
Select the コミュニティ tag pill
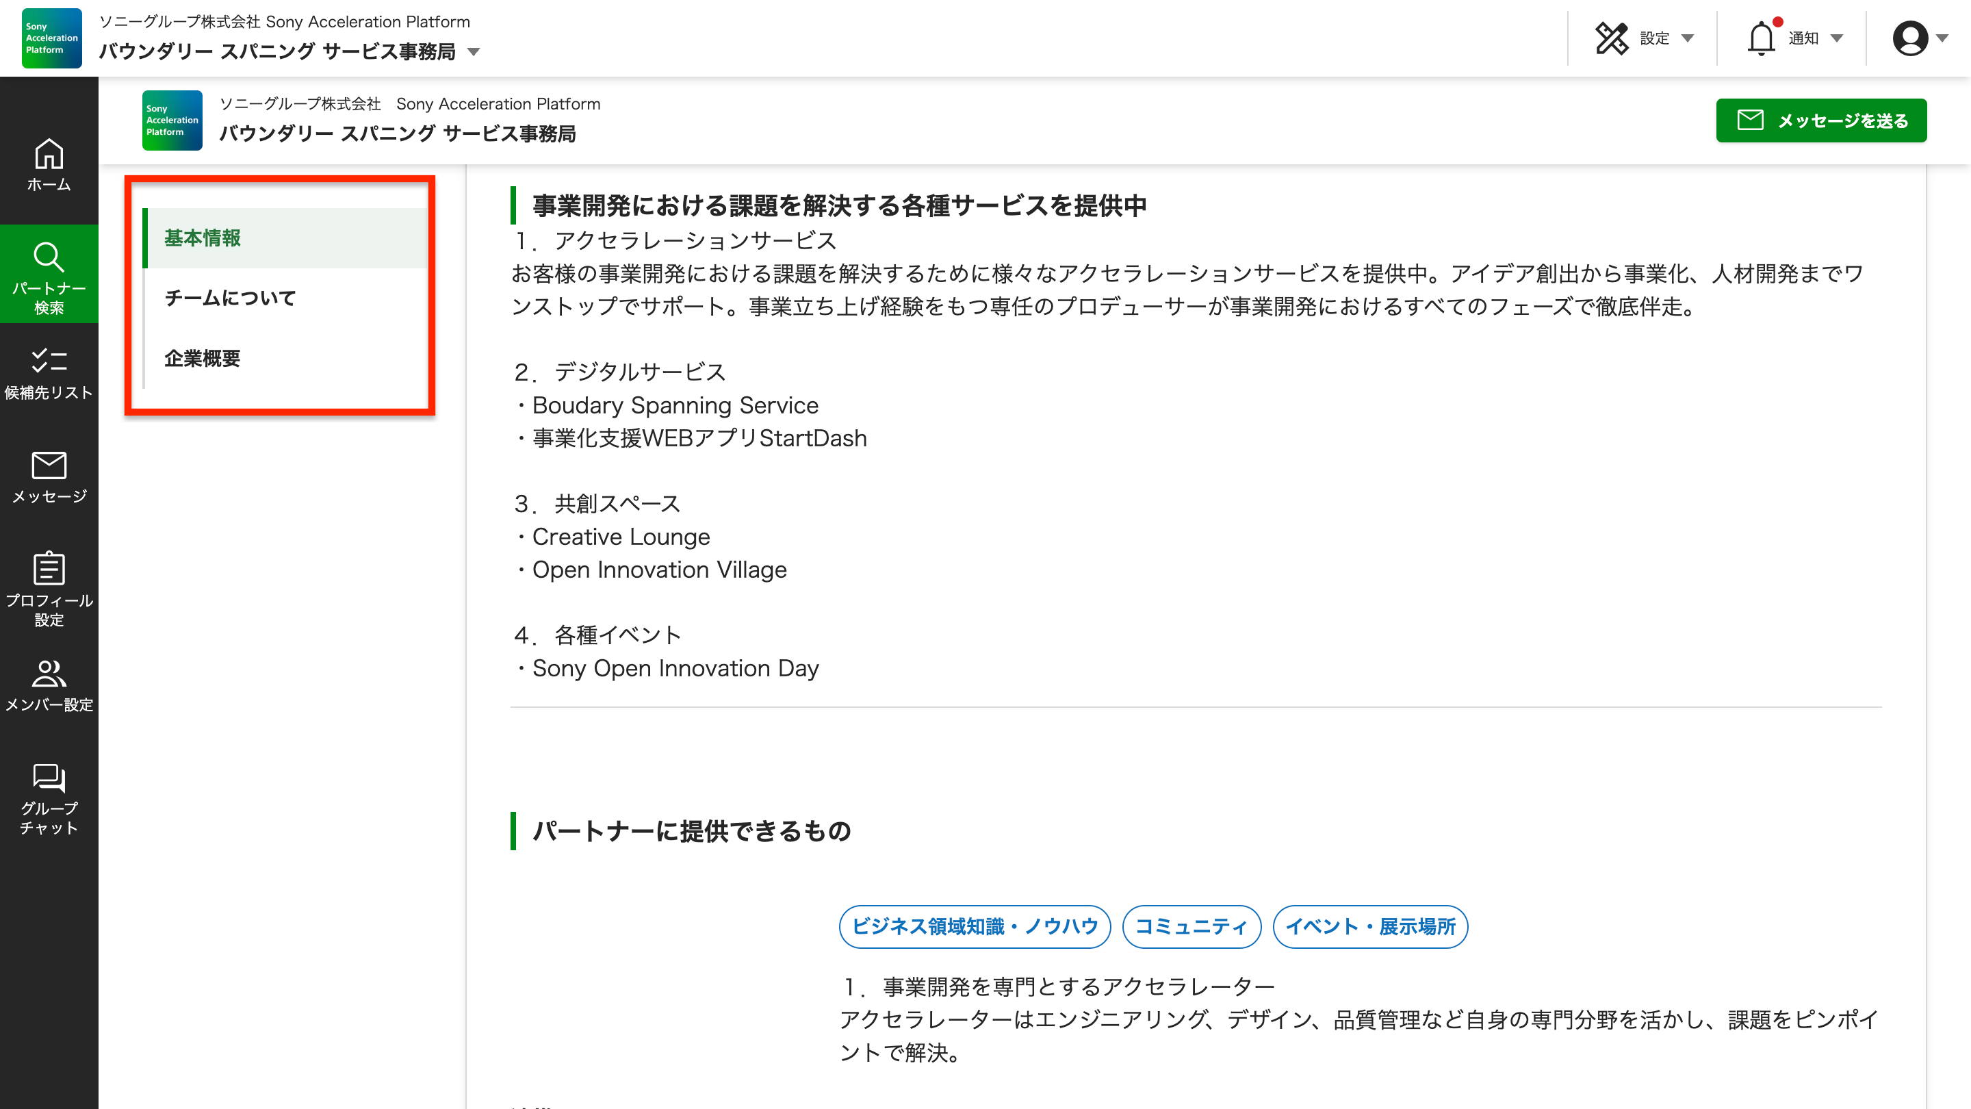[x=1191, y=926]
